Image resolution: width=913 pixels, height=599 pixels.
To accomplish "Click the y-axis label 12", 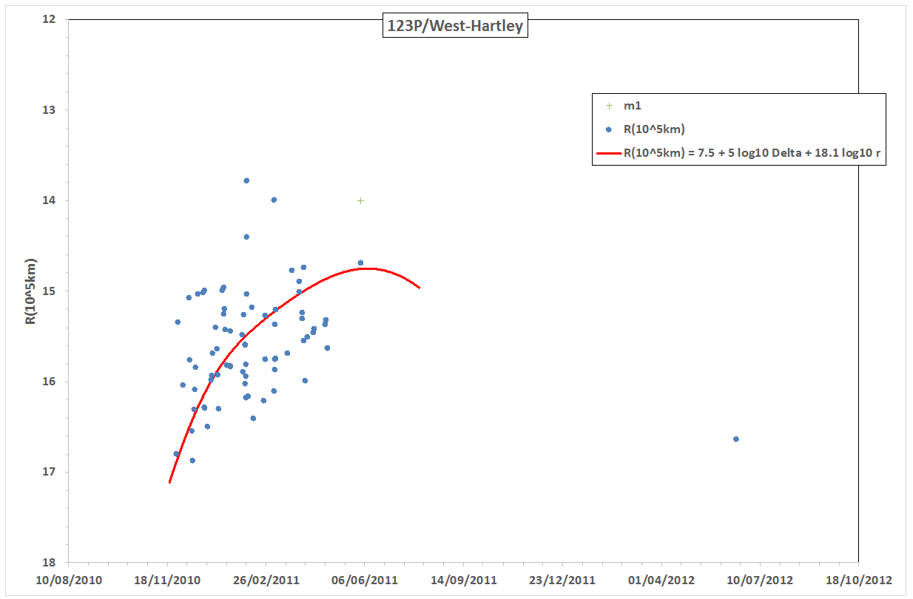I will 50,19.
